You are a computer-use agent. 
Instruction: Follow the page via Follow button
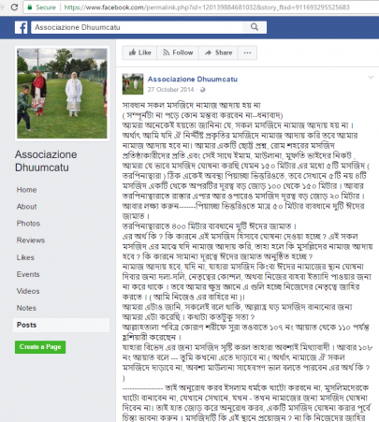178,52
